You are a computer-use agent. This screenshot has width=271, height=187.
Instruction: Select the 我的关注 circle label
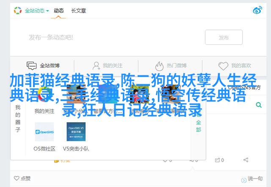[44, 111]
